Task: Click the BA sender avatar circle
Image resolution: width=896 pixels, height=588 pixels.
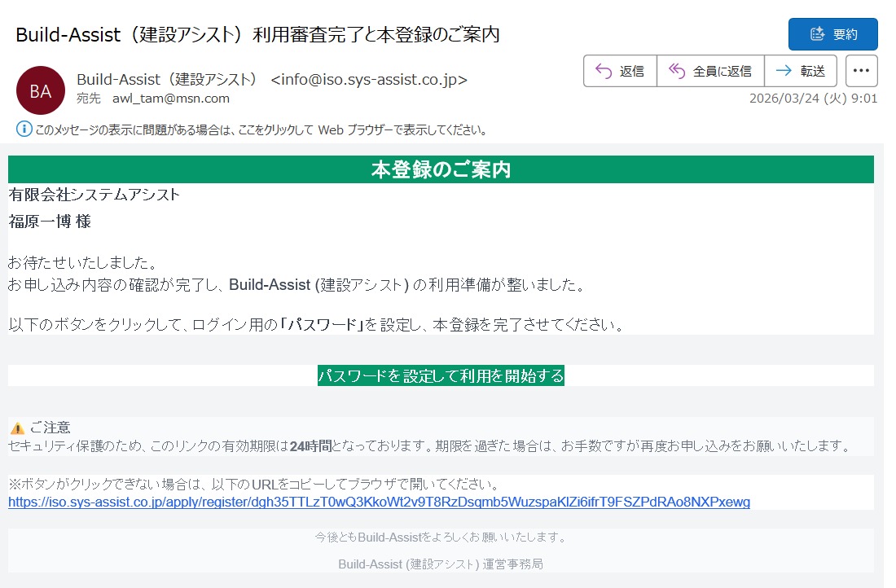Action: coord(40,90)
